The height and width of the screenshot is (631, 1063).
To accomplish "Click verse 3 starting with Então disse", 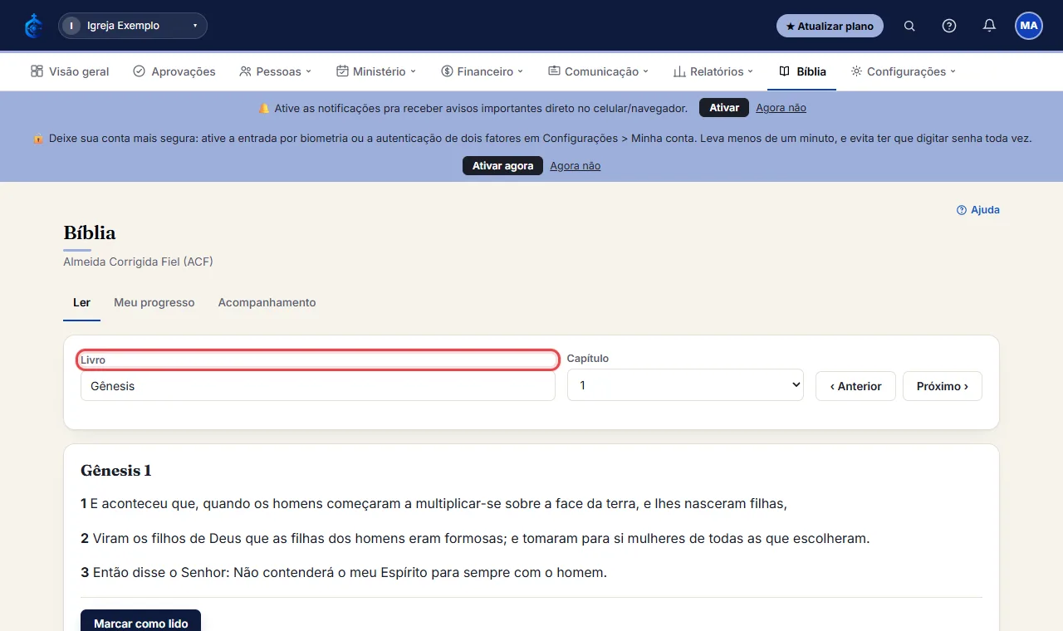I will 344,572.
